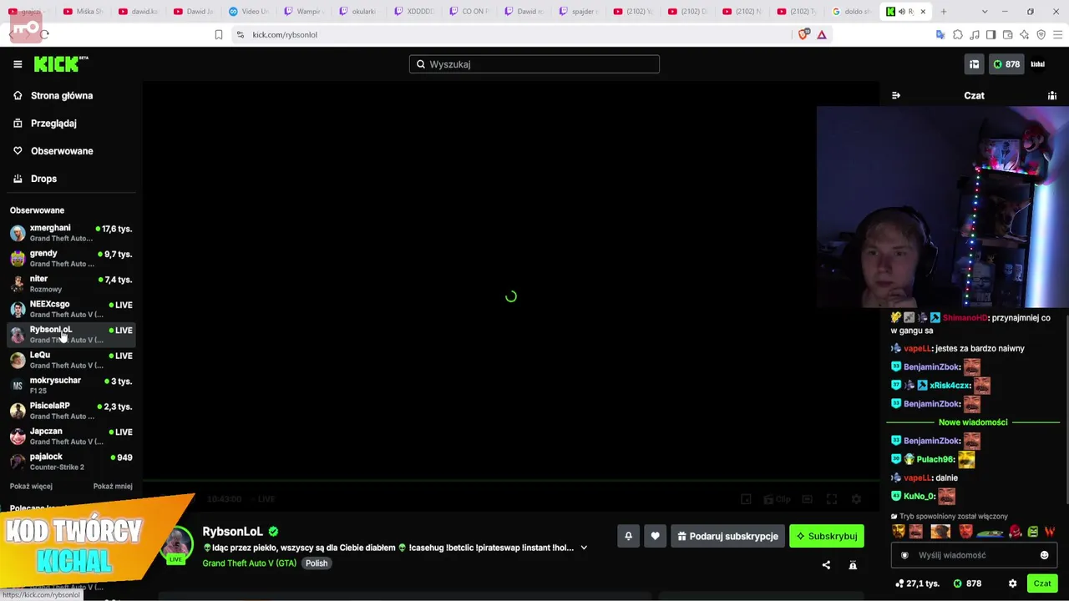This screenshot has width=1069, height=601.
Task: Click the Subskrybuj button
Action: pos(827,536)
